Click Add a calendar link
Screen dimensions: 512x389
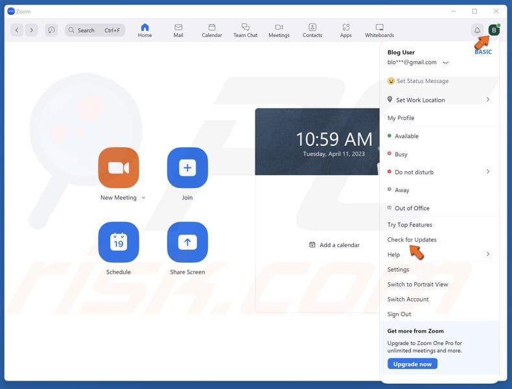coord(334,245)
